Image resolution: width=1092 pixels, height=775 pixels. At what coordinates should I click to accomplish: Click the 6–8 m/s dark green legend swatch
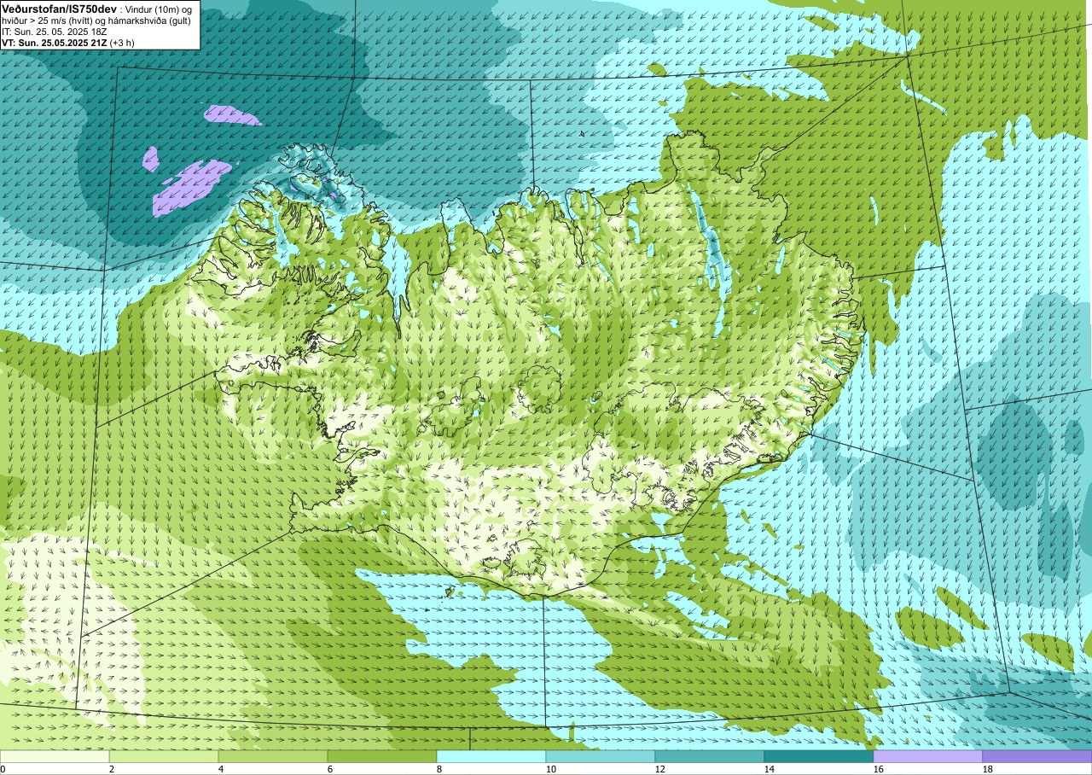tap(382, 756)
